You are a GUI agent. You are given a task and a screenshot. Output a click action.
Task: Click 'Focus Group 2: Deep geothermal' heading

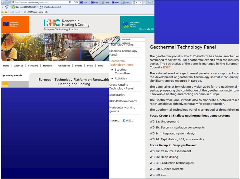173,145
